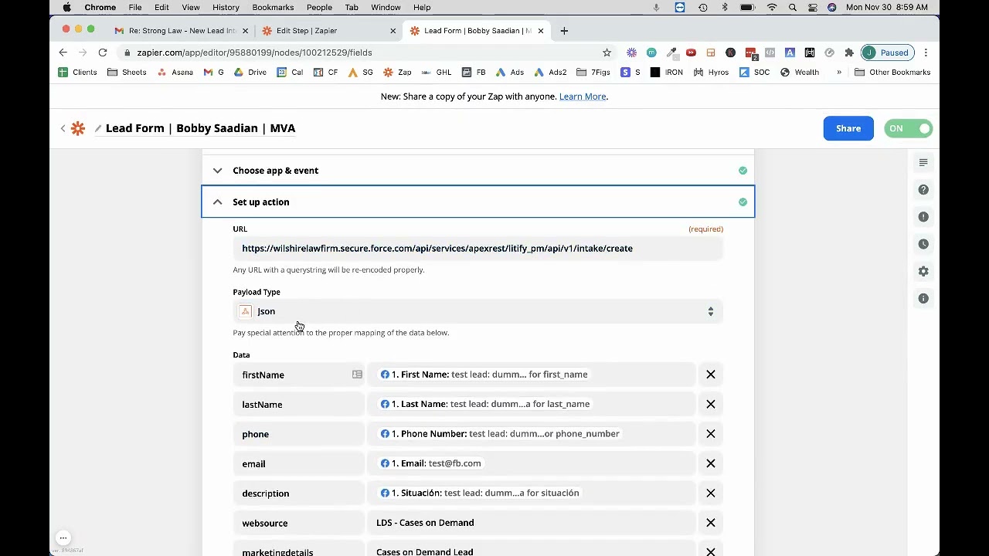Click the websource value field
Viewport: 989px width, 556px height.
click(x=532, y=523)
